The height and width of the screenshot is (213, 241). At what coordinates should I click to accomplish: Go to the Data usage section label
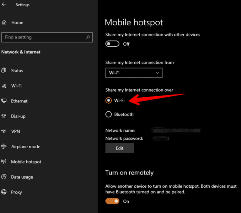pos(22,177)
